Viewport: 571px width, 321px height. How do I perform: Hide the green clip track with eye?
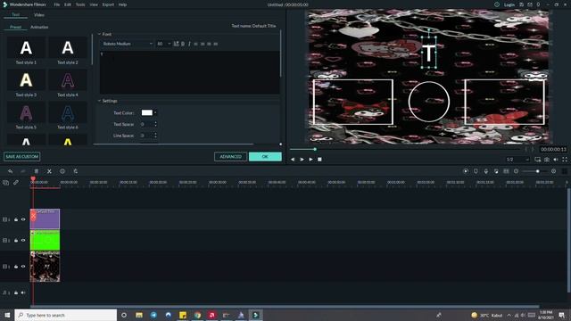pyautogui.click(x=23, y=240)
